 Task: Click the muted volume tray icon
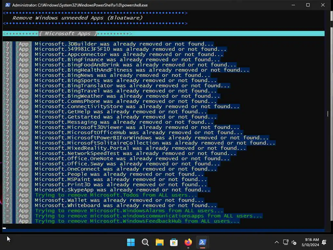(294, 242)
